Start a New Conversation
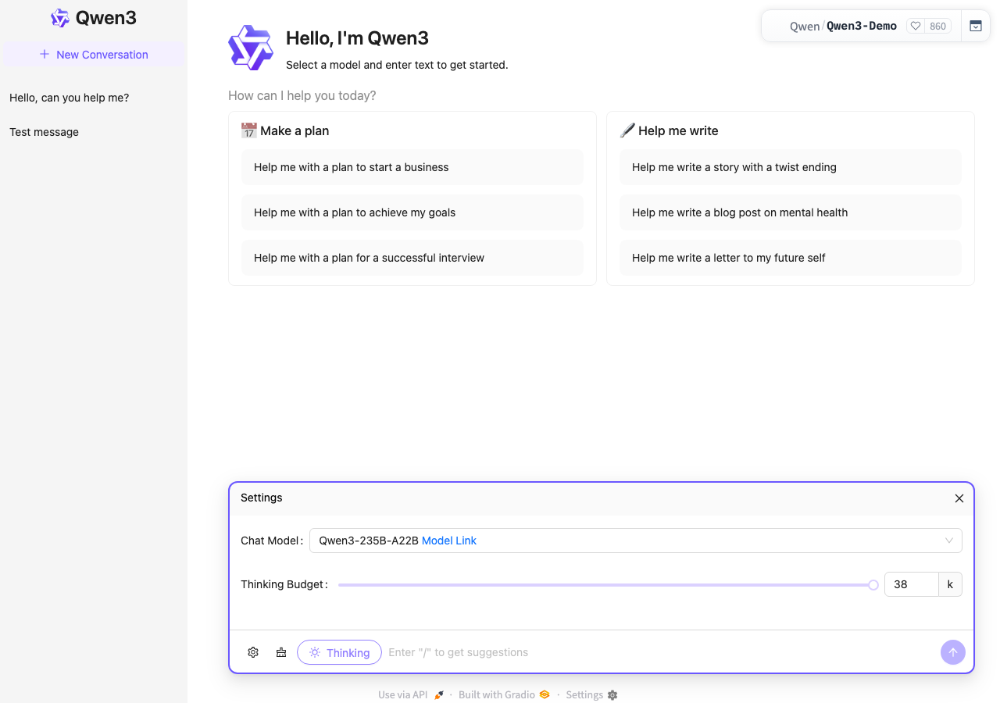The image size is (1000, 703). pyautogui.click(x=94, y=55)
